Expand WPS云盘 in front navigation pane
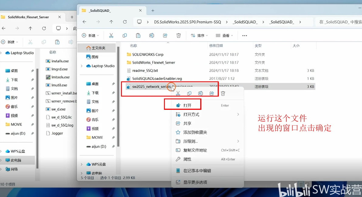The image size is (362, 197). (x=81, y=164)
